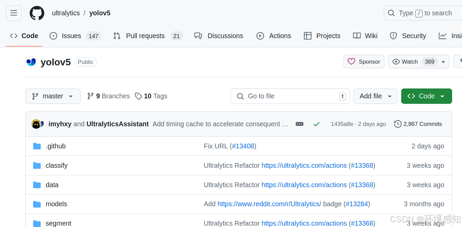
Task: Click the yolov5 repository title
Action: tap(56, 62)
